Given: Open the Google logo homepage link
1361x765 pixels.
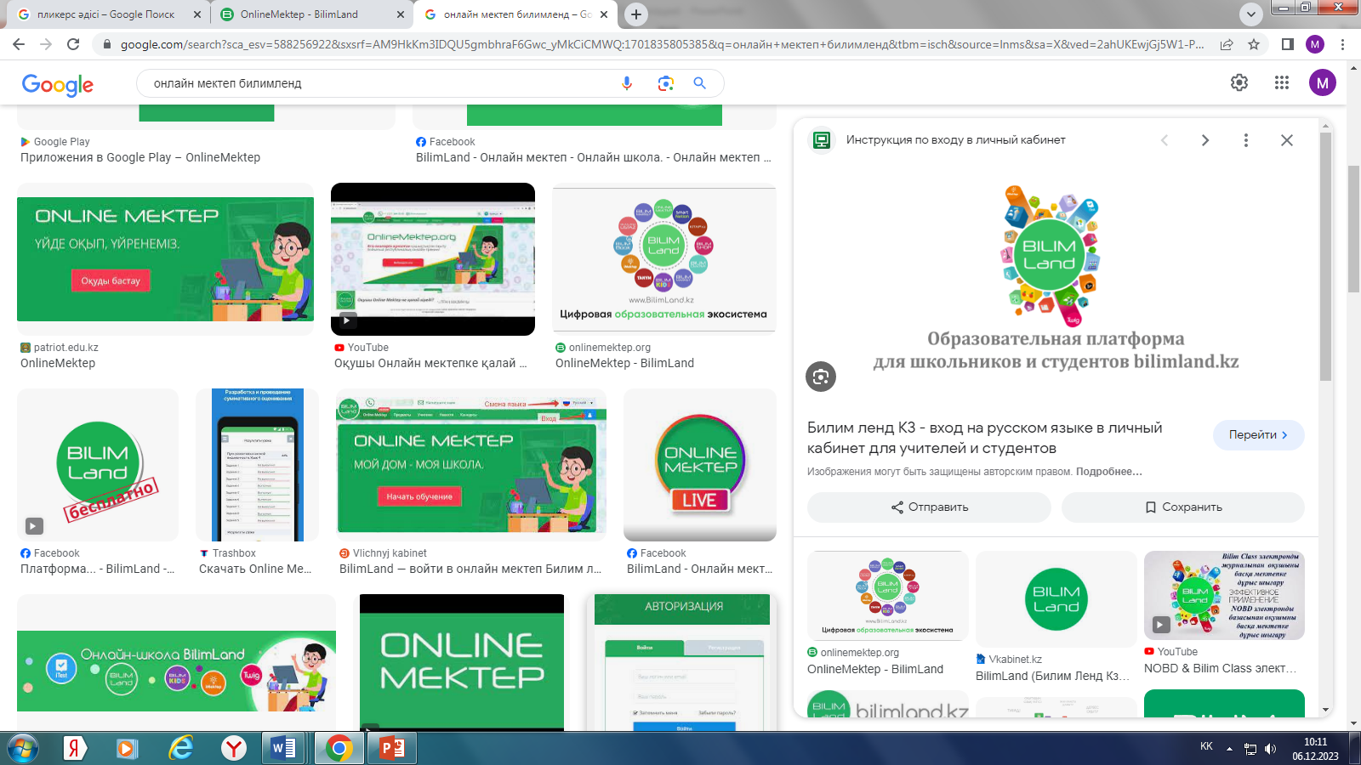Looking at the screenshot, I should (x=58, y=84).
